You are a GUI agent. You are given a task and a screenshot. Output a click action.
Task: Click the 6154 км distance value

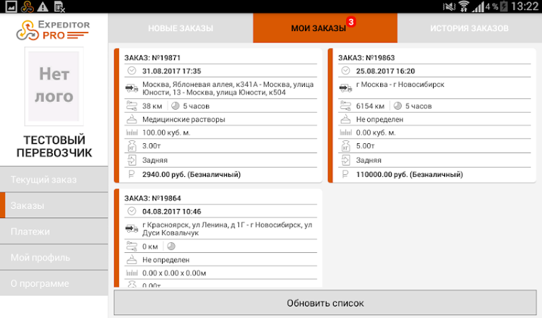[x=370, y=106]
